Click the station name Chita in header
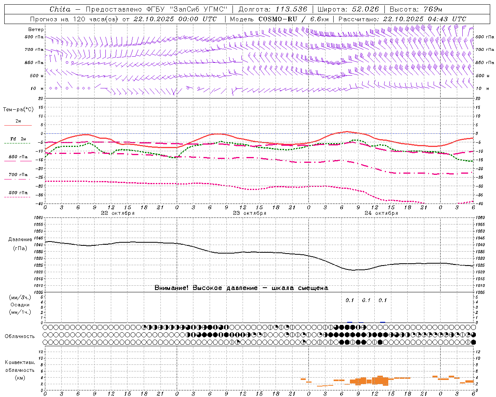This screenshot has height=397, width=496. [60, 9]
